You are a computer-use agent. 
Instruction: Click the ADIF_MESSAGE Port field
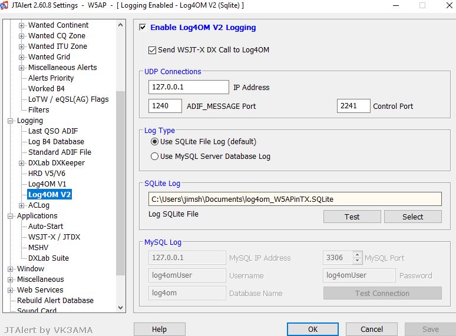tap(165, 106)
